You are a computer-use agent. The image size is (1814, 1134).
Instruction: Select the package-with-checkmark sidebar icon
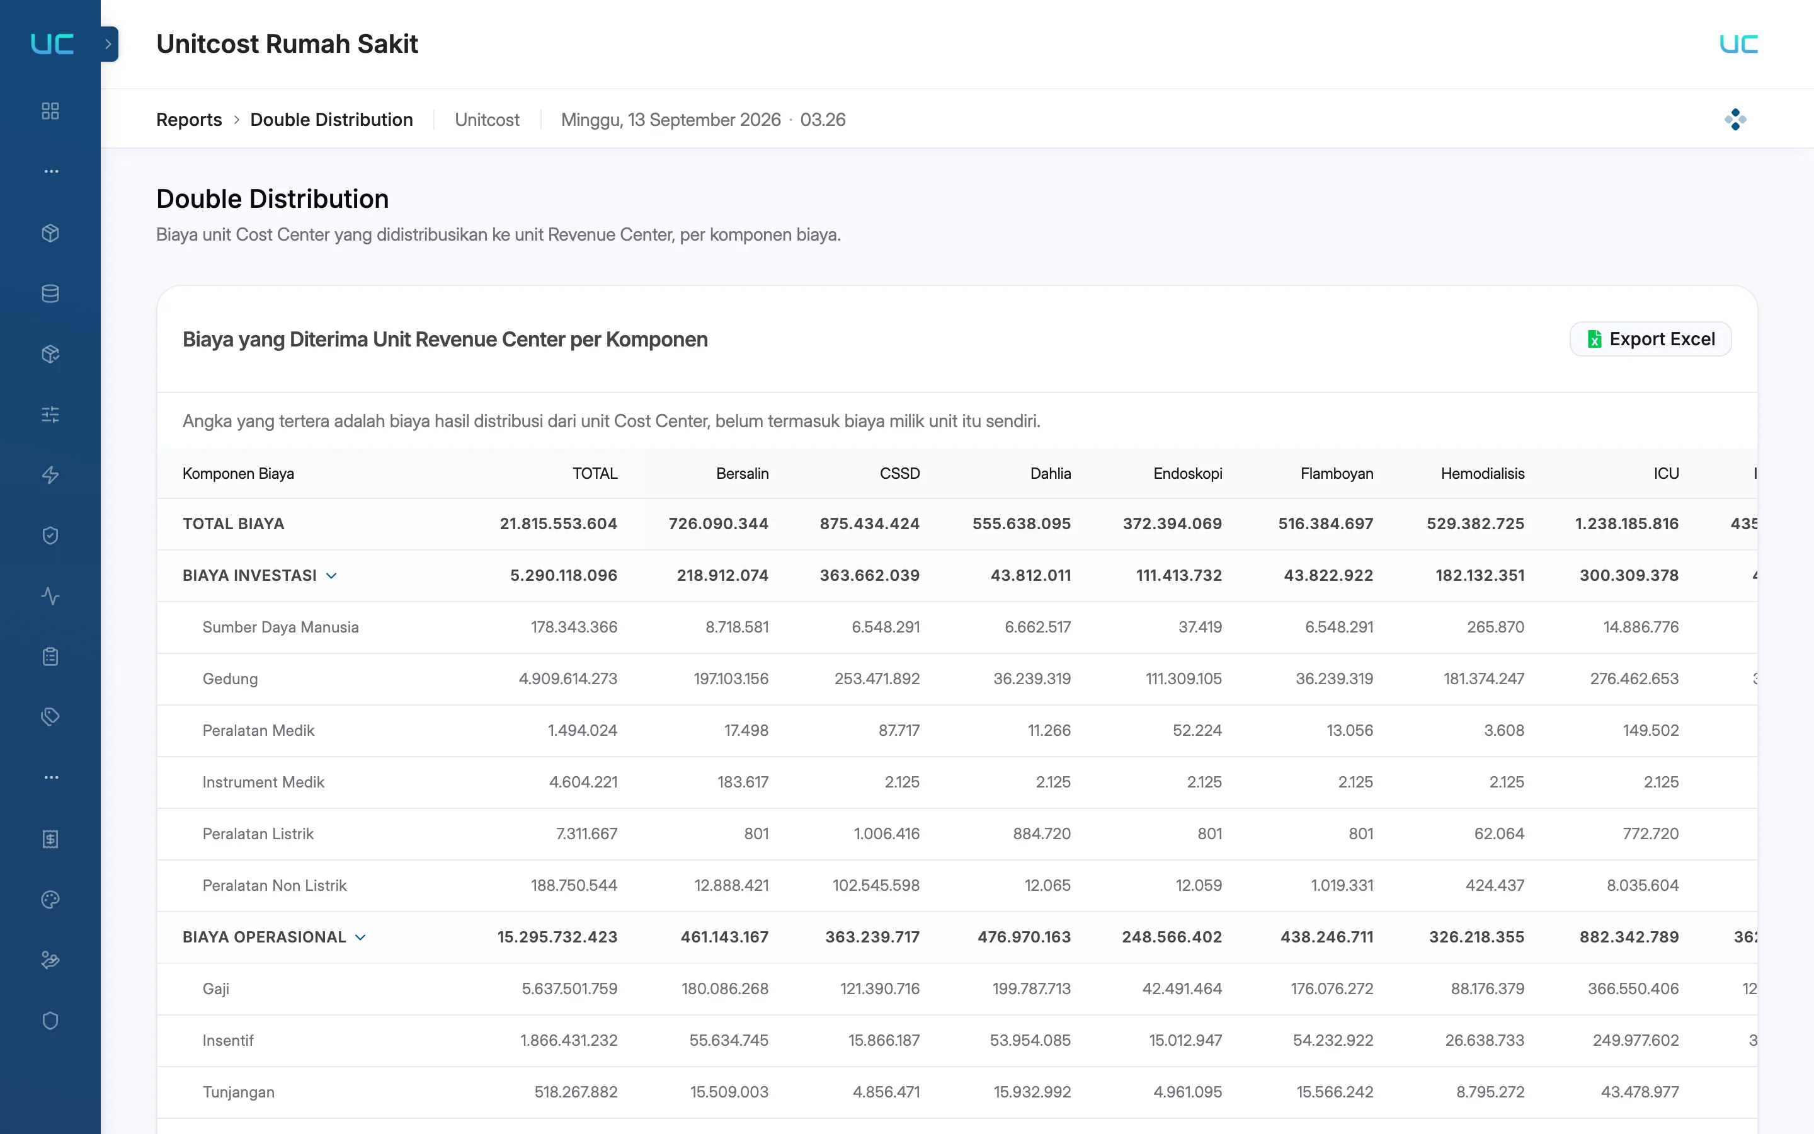50,354
